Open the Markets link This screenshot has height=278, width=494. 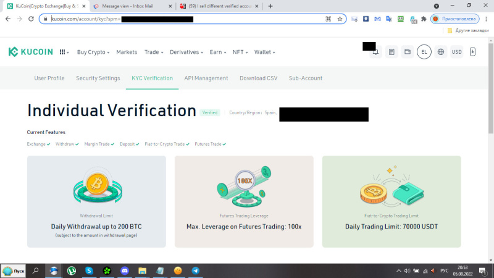[127, 53]
